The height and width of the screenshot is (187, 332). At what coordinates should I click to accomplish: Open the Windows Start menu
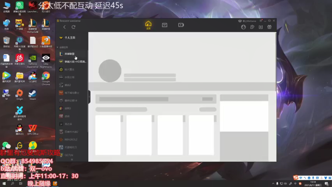point(4,184)
